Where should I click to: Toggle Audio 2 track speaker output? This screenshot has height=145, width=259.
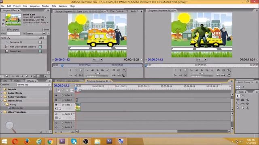coord(56,122)
